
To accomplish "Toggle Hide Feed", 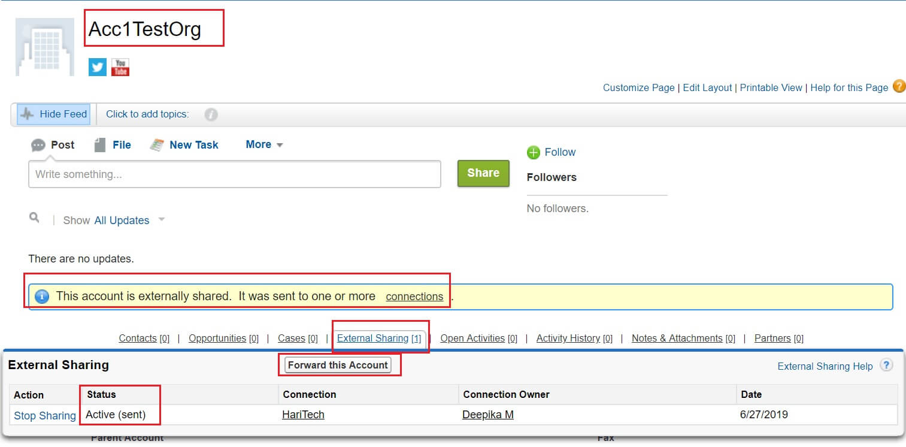I will pos(54,113).
